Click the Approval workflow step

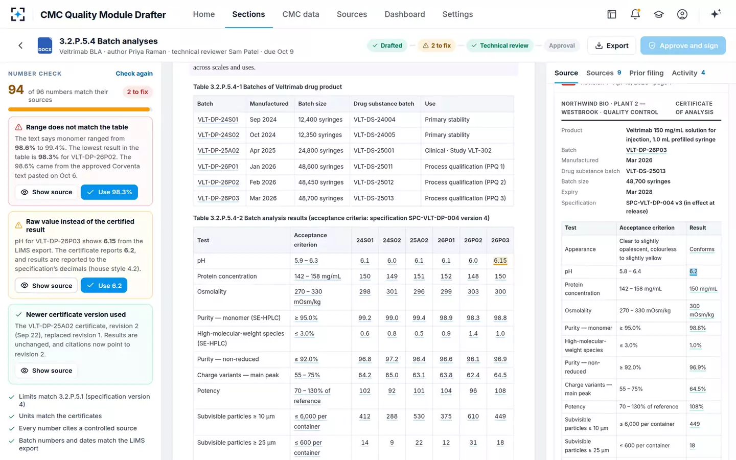tap(562, 45)
